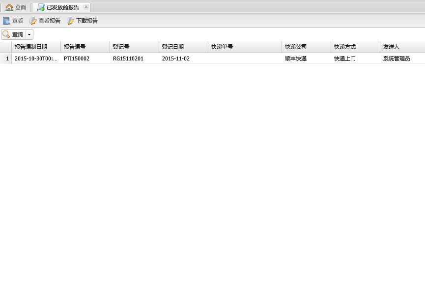Viewport: 425px width, 284px height.
Task: Expand the dropdown arrow beside 查询
Action: [29, 34]
